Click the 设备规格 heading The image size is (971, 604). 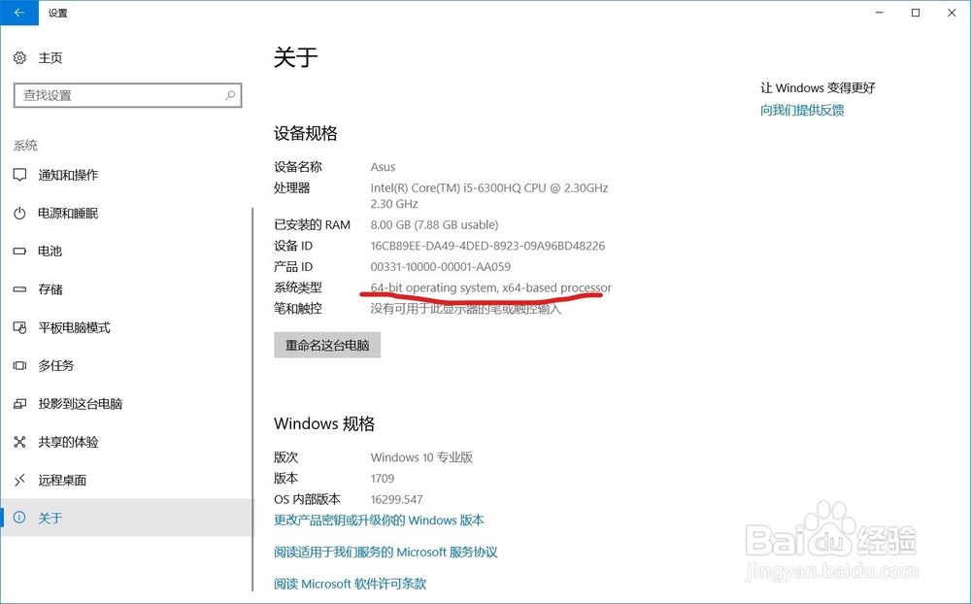305,133
